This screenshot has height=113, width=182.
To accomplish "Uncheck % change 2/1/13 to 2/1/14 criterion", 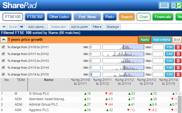I will point(3,67).
